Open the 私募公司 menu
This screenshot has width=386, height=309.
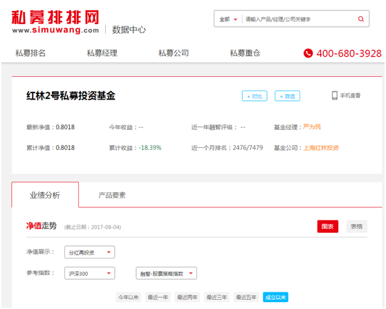tap(174, 53)
